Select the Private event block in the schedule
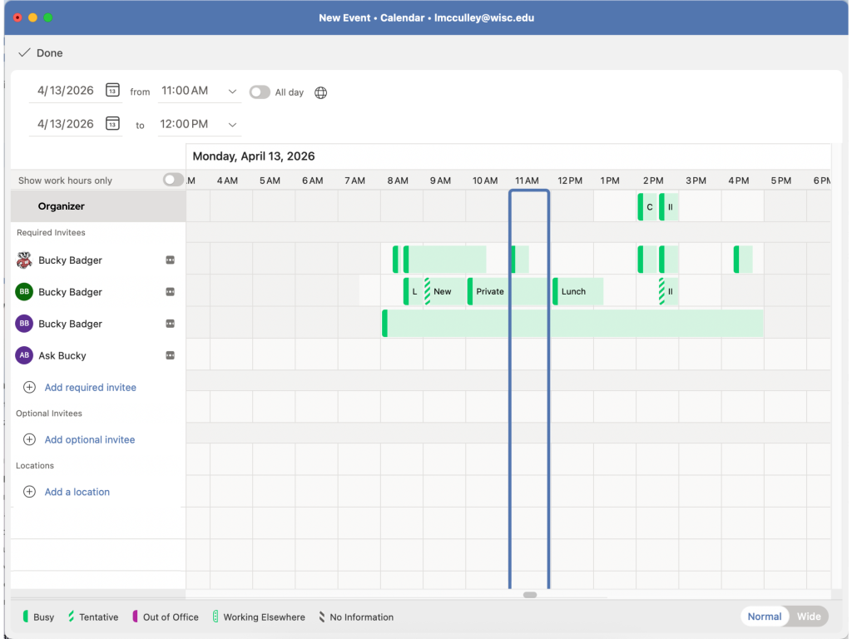852x639 pixels. pos(489,292)
